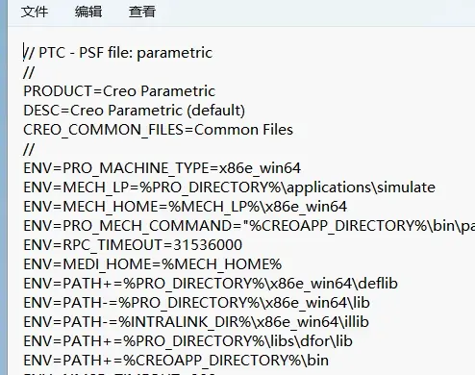Click the INTRALINK_DIR path line
Image resolution: width=475 pixels, height=375 pixels.
pyautogui.click(x=196, y=322)
